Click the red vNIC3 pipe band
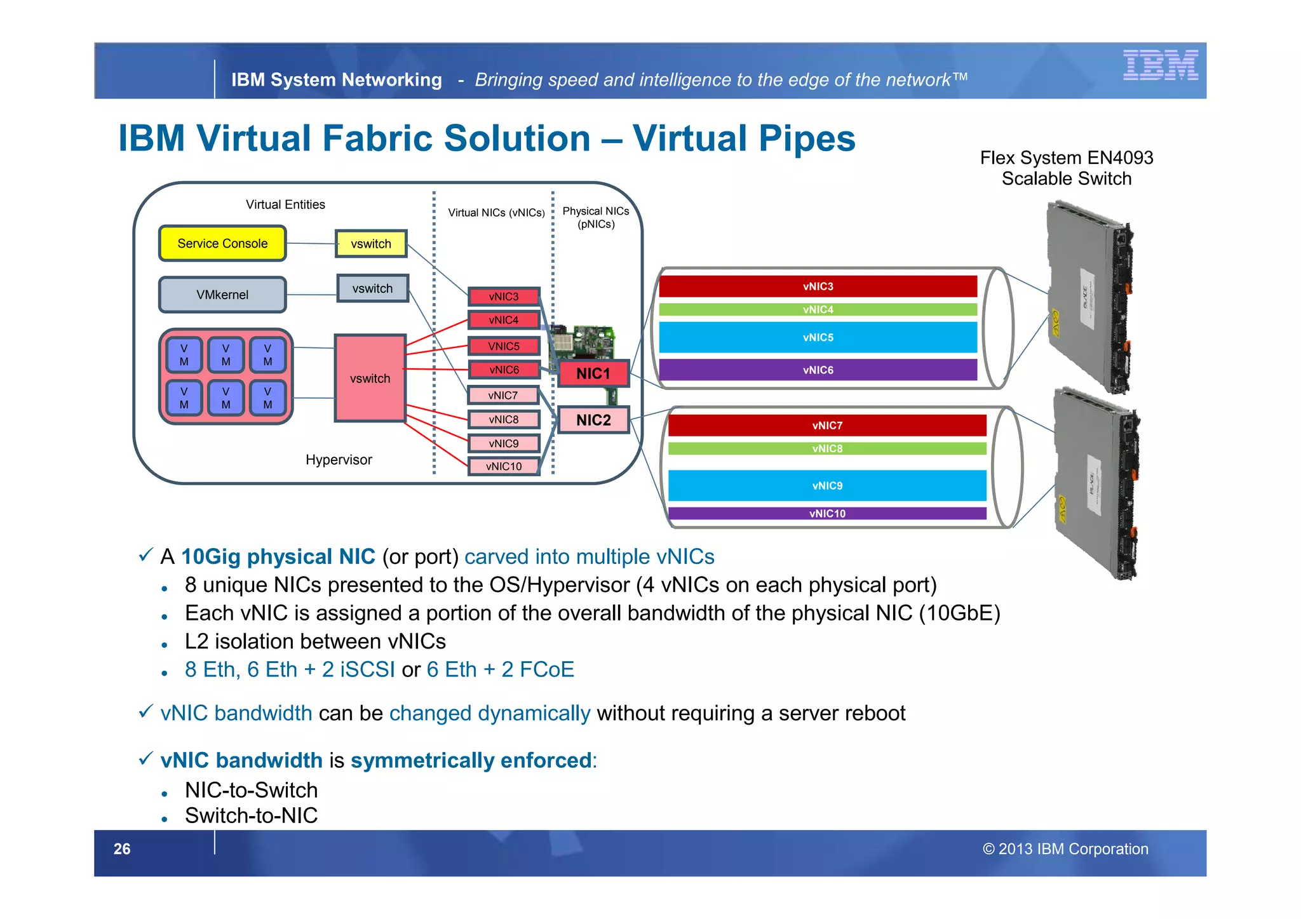 coord(818,286)
